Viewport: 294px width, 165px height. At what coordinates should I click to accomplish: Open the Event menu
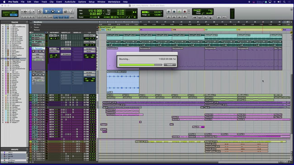59,2
